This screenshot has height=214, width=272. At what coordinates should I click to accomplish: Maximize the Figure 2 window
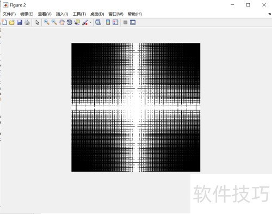[x=248, y=5]
